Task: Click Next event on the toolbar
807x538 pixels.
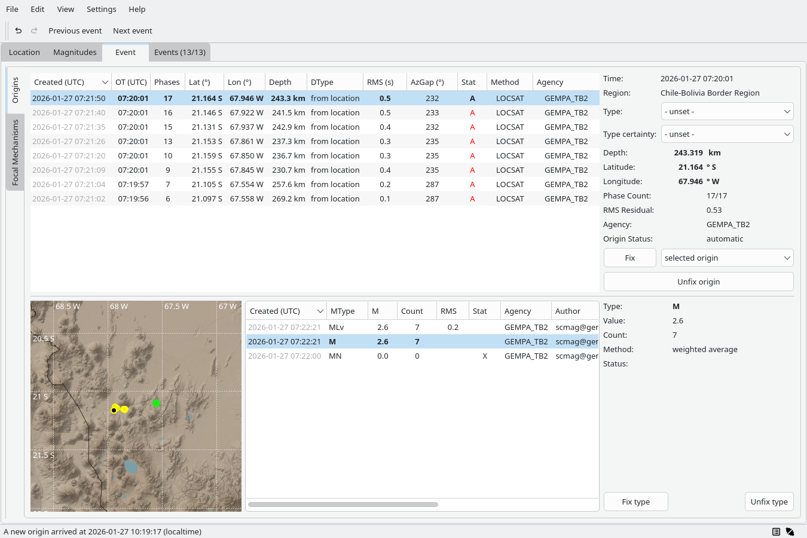Action: [x=132, y=30]
